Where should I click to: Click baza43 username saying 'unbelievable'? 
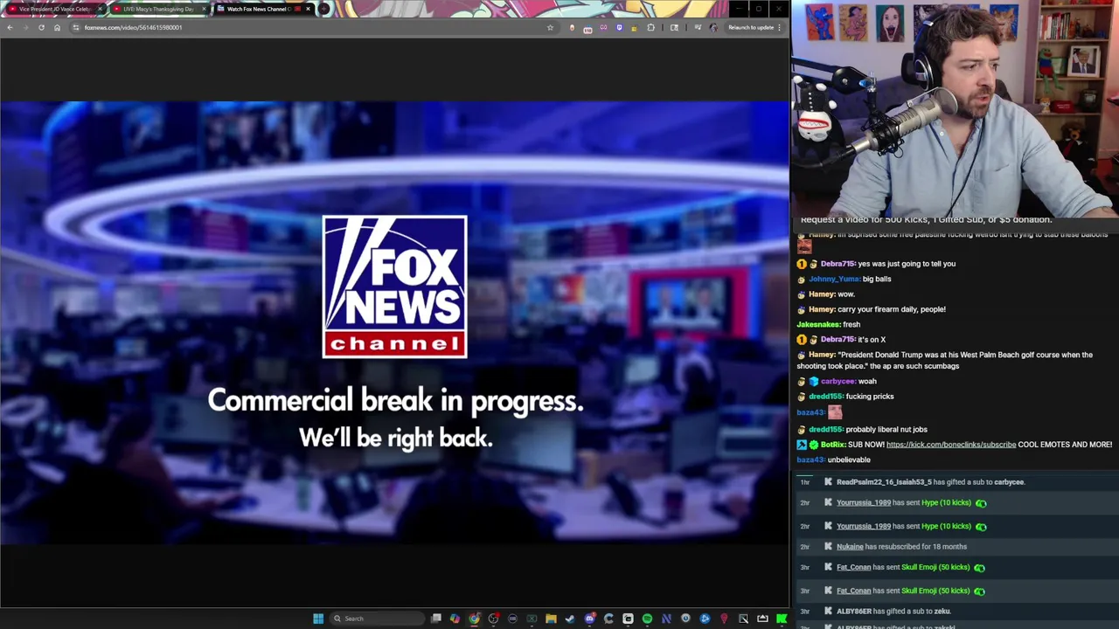[810, 460]
